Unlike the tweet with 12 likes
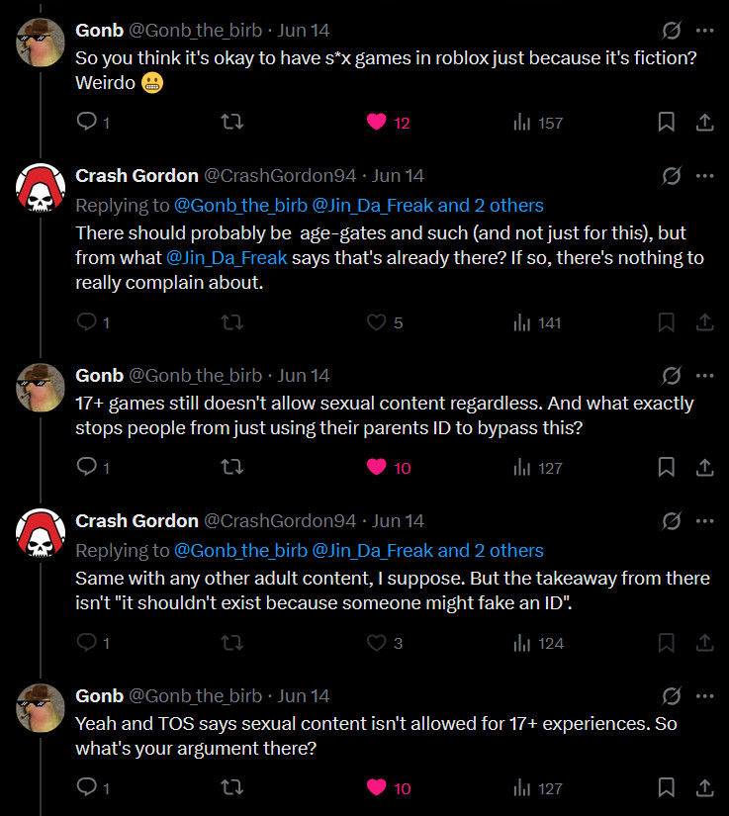The width and height of the screenshot is (729, 816). pos(377,123)
